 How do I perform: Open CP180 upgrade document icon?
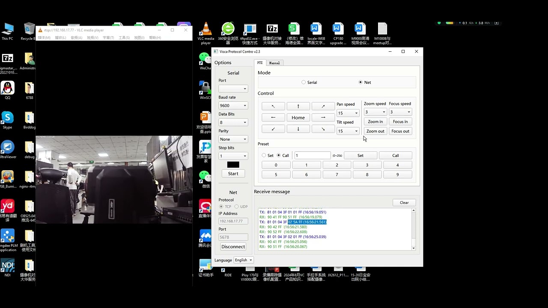pos(338,34)
